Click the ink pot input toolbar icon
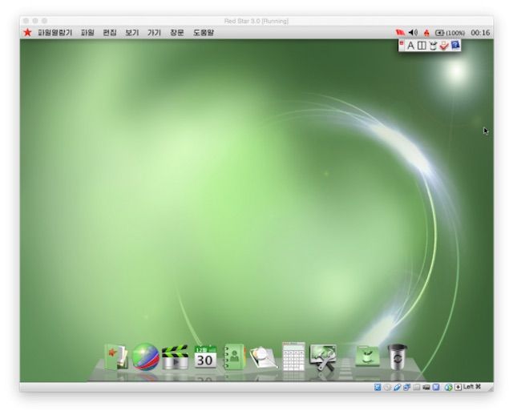513x415 pixels. 433,46
